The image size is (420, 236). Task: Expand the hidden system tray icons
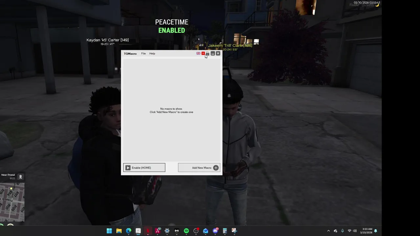click(328, 231)
